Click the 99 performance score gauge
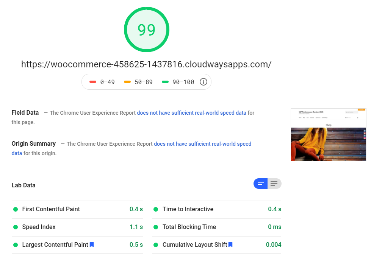The width and height of the screenshot is (371, 257). (147, 30)
